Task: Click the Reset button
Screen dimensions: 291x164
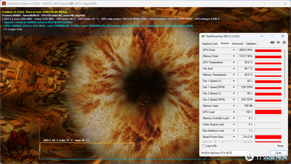Action: 280,146
